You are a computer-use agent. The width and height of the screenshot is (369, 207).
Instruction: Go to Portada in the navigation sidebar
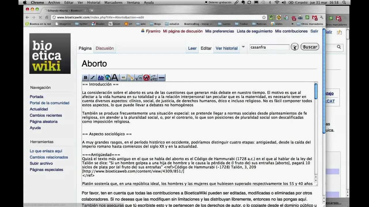(x=37, y=97)
